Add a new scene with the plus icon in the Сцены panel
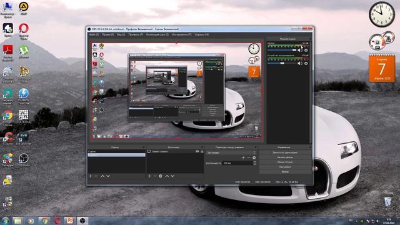This screenshot has width=400, height=225. click(x=91, y=176)
